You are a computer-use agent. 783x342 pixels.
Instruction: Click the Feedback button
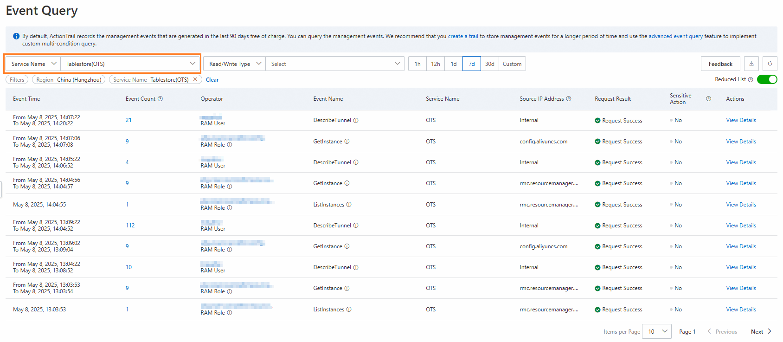pos(720,64)
